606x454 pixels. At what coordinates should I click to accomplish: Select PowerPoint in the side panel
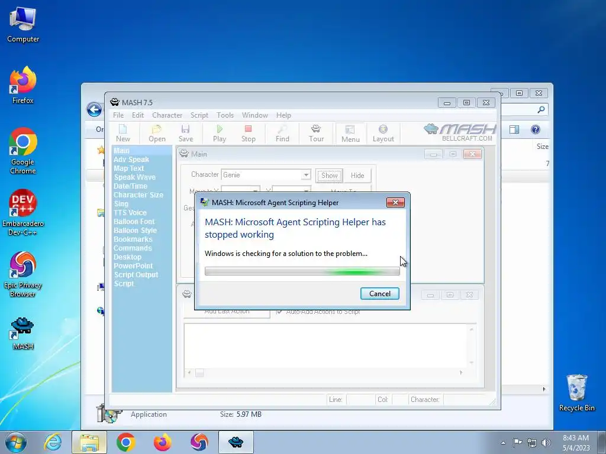133,266
